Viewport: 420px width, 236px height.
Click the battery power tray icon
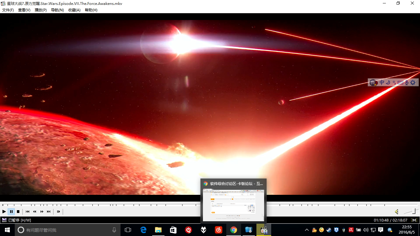359,230
